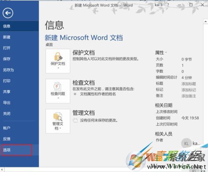Select 新建 in the left sidebar
The width and height of the screenshot is (208, 172).
[20, 37]
